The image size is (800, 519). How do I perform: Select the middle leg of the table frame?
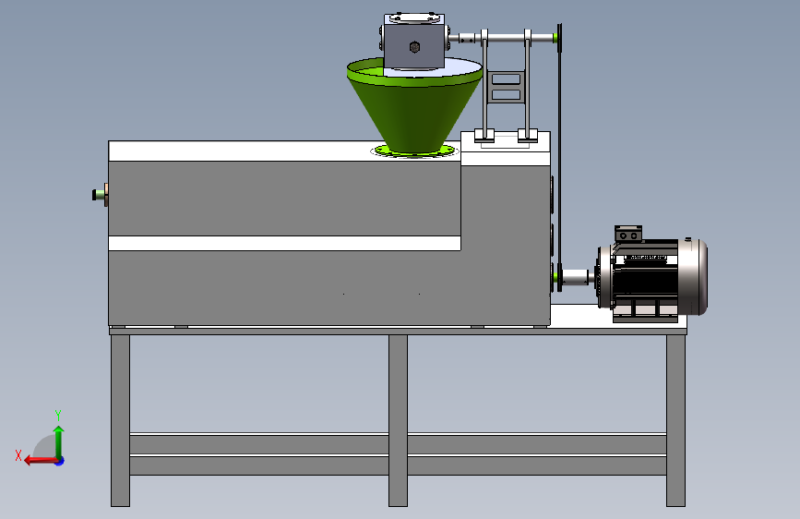tap(398, 421)
